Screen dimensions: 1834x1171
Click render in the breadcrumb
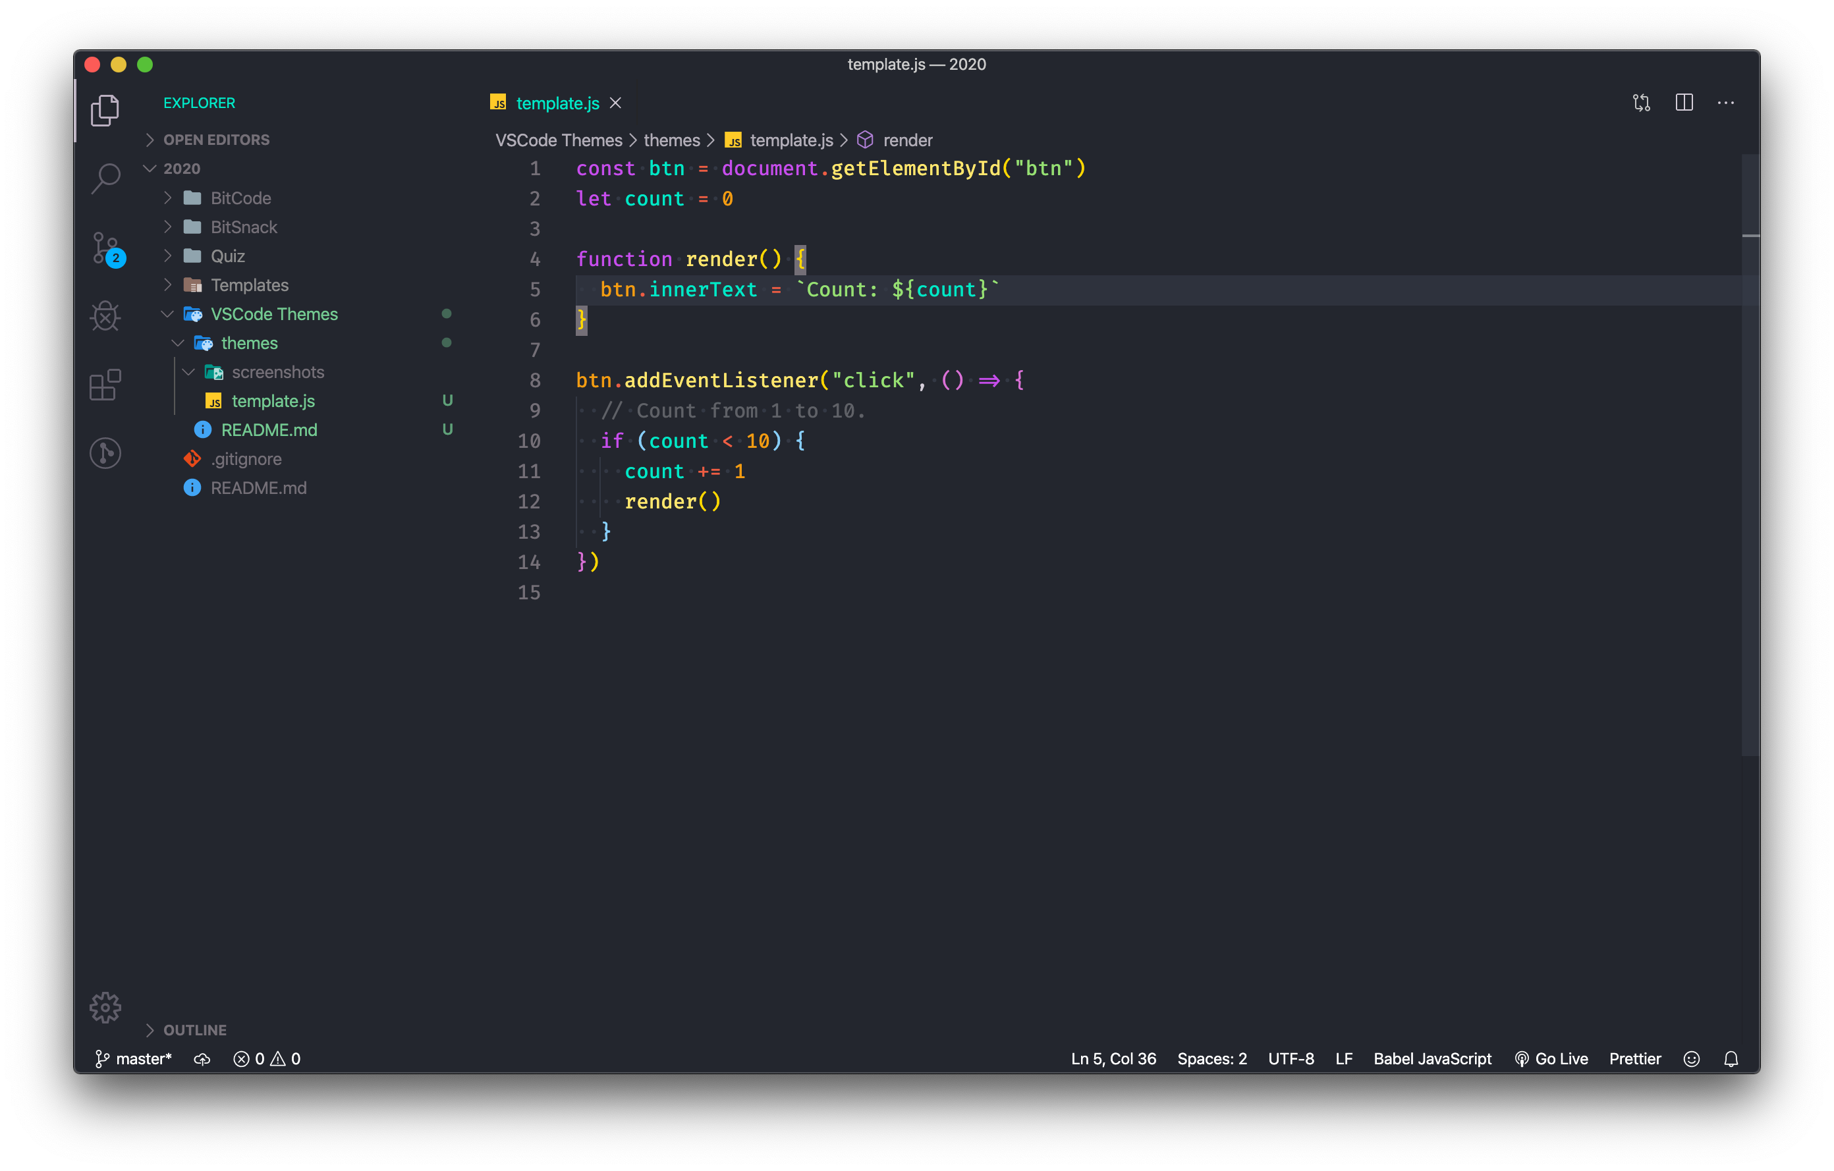pyautogui.click(x=907, y=141)
